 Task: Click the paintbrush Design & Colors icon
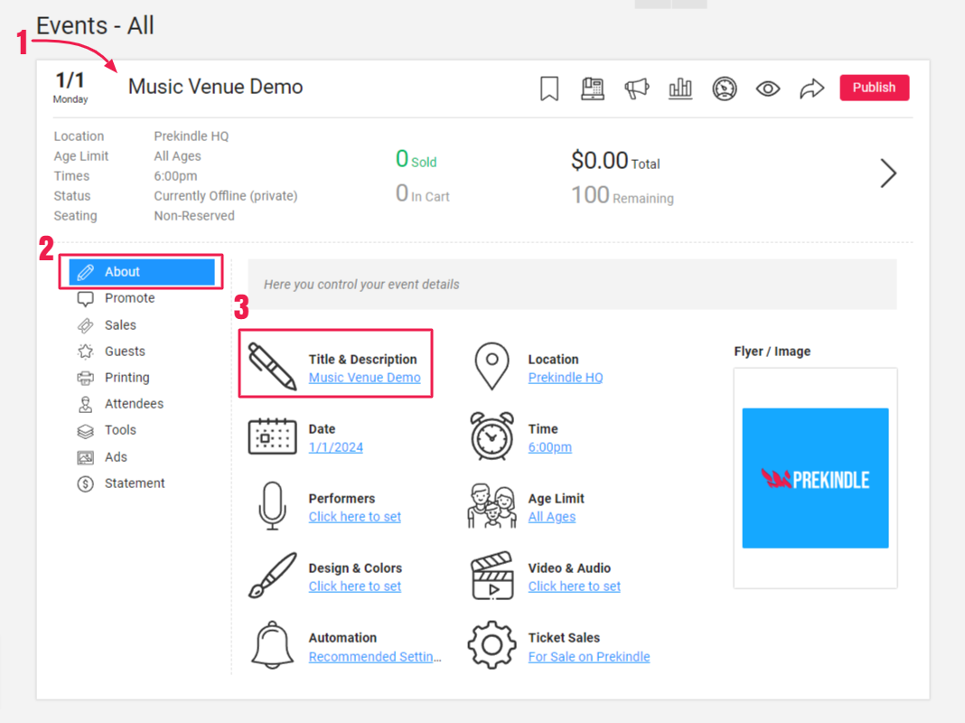coord(272,575)
